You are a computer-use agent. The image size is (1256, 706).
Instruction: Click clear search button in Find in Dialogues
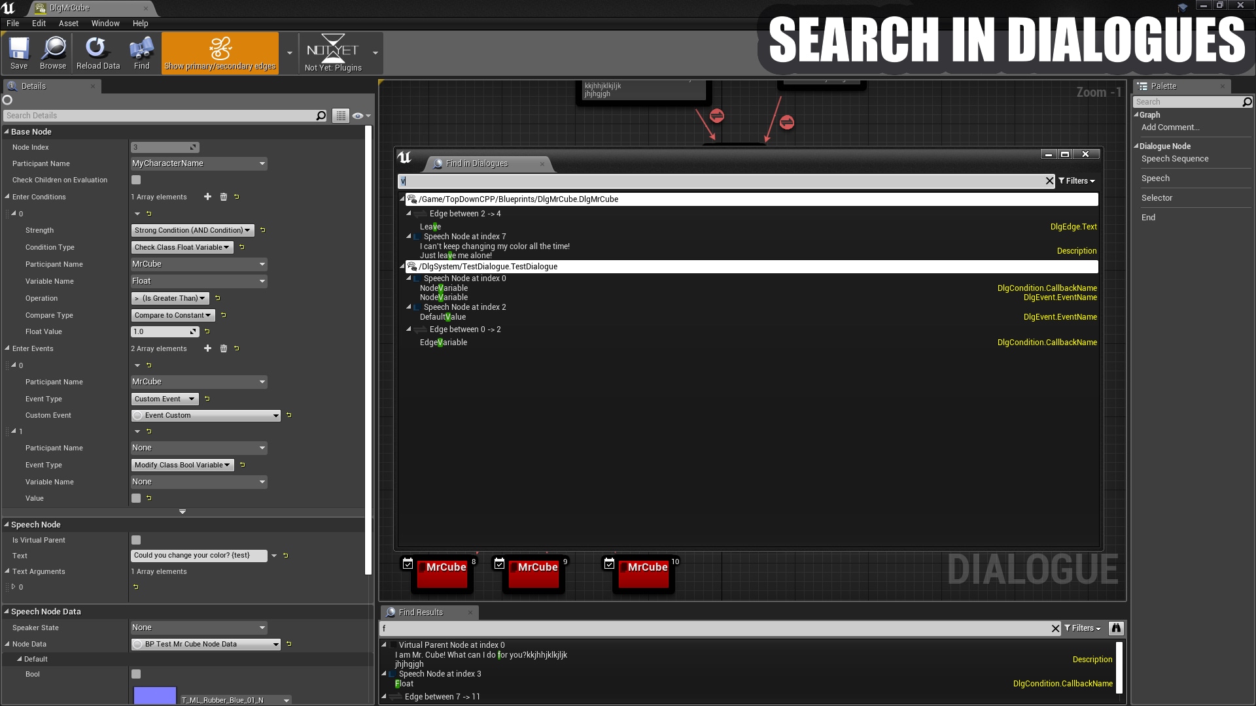1049,180
